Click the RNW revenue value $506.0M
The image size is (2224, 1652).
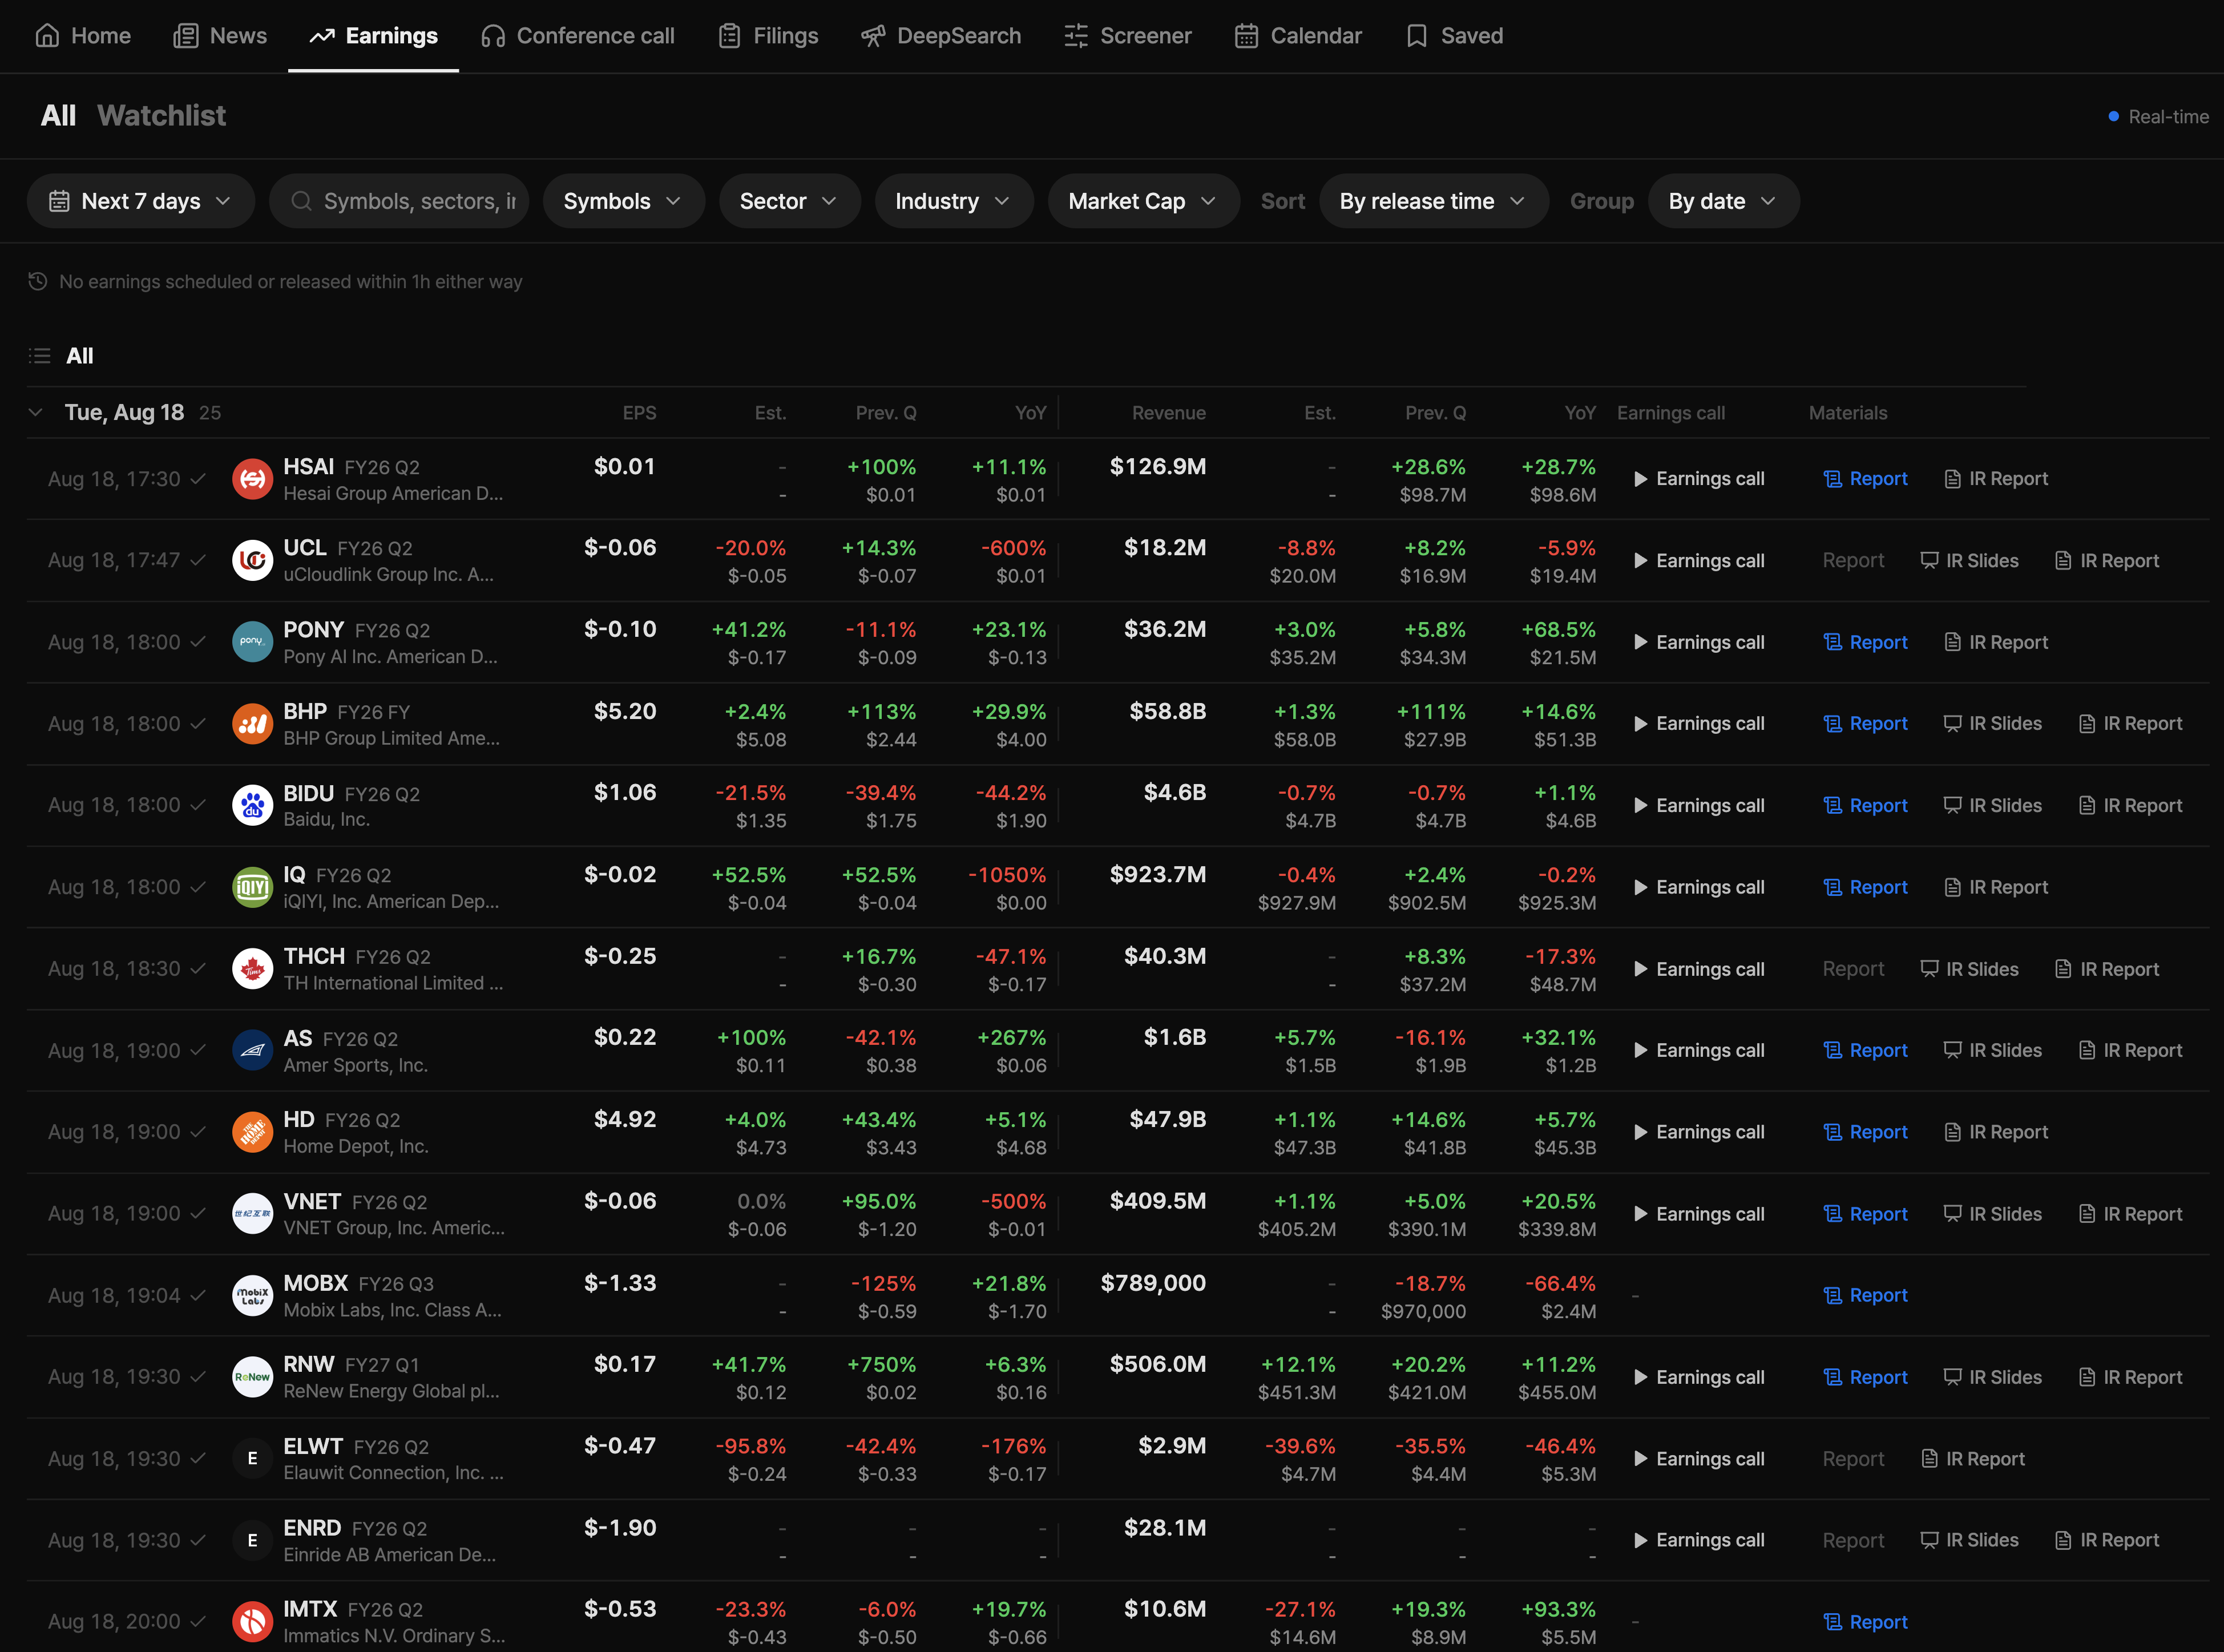pos(1158,1364)
